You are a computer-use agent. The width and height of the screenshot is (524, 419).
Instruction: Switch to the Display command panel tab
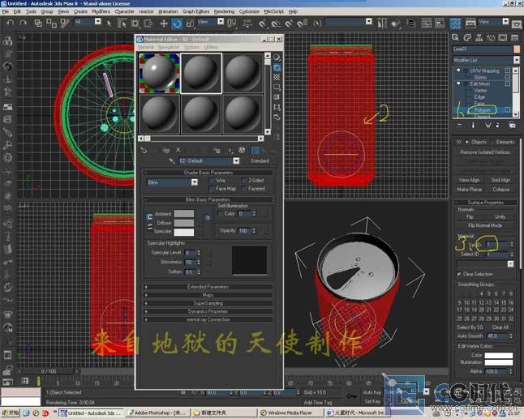click(503, 37)
